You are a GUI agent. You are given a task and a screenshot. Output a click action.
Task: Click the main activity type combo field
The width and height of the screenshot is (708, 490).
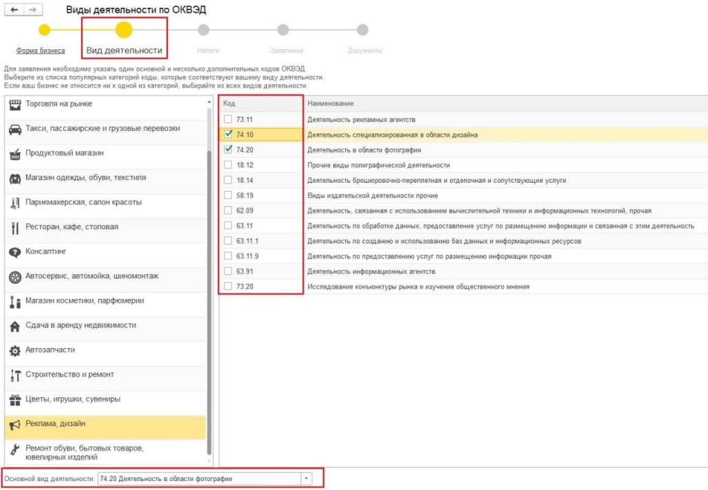click(x=199, y=479)
